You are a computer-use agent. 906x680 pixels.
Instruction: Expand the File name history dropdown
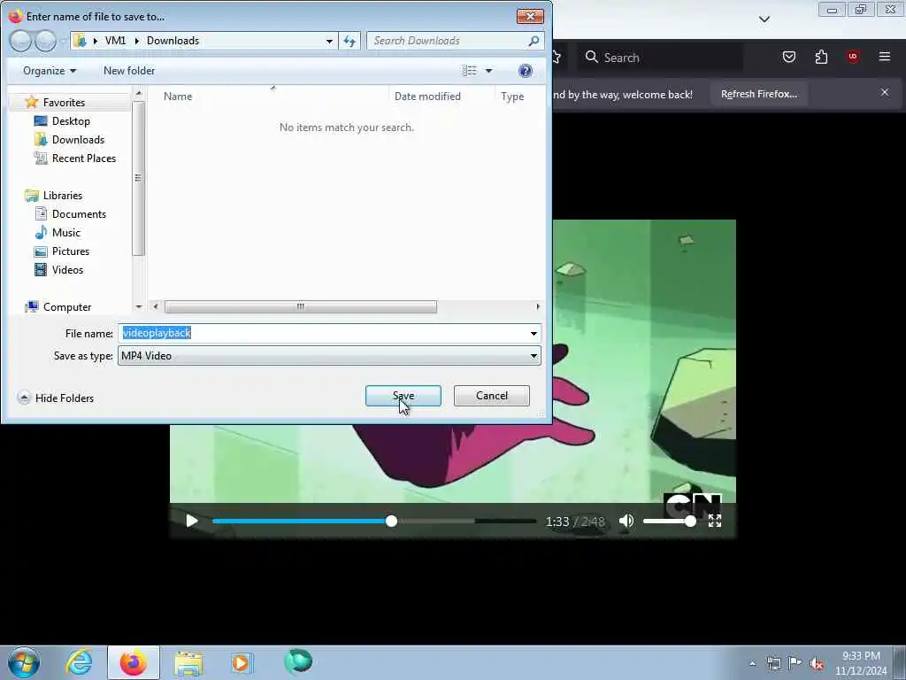(x=534, y=333)
